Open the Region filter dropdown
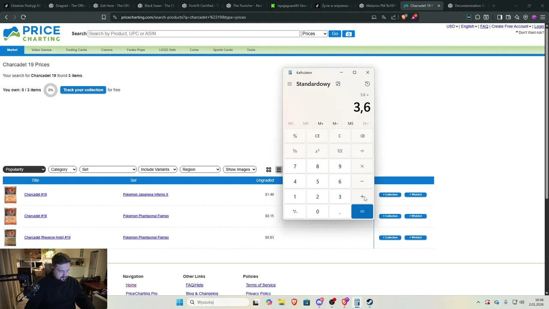549x309 pixels. [200, 170]
